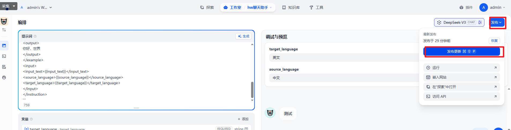This screenshot has width=511, height=130.
Task: Click the 发布于 29 分钟前 text
Action: coord(437,41)
